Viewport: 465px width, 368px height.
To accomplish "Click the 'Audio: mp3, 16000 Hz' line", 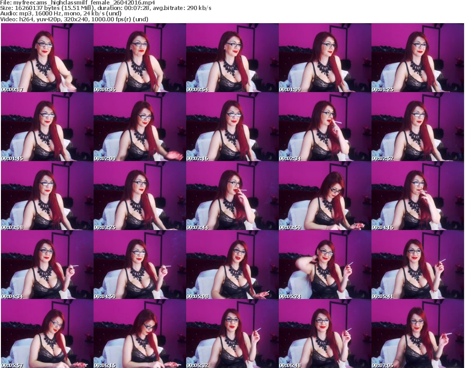I will (x=61, y=14).
